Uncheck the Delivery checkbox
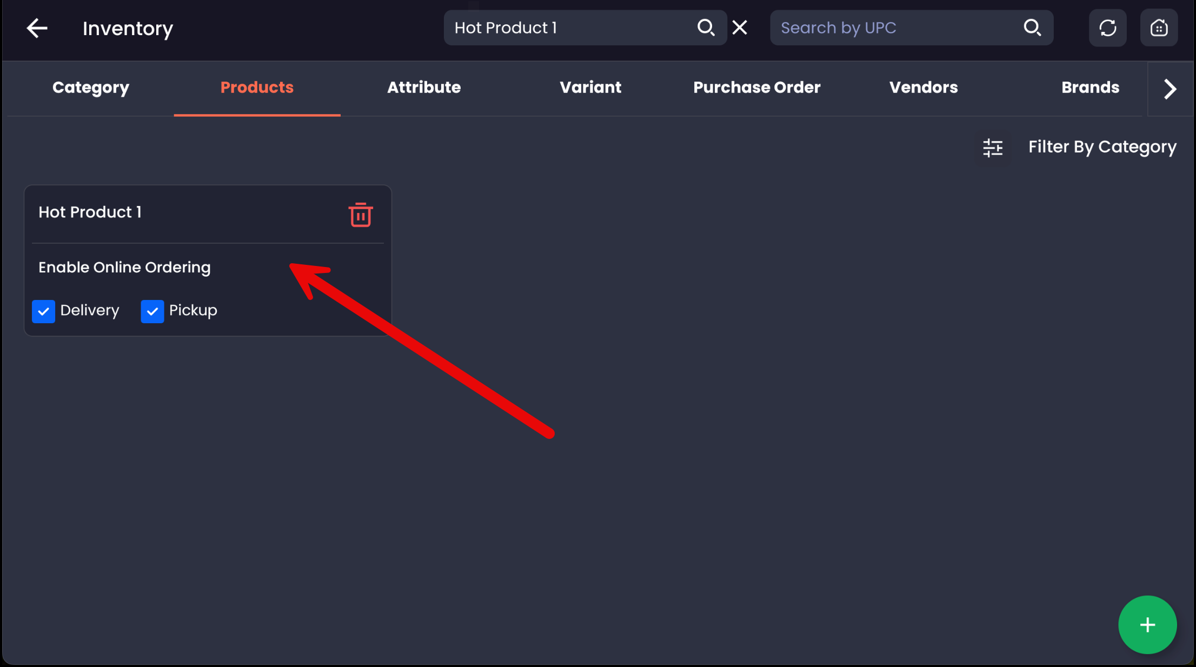The width and height of the screenshot is (1196, 667). coord(43,311)
